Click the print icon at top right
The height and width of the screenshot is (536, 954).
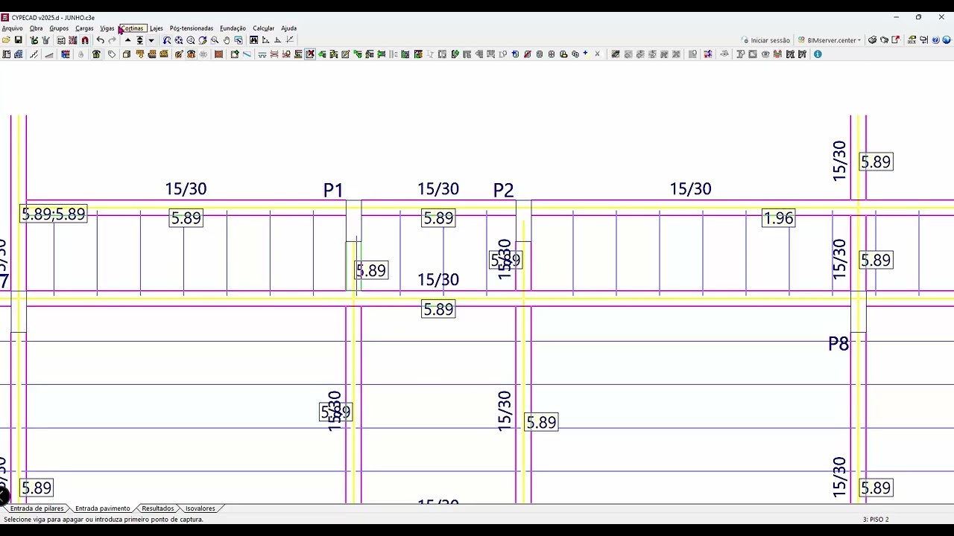point(872,40)
